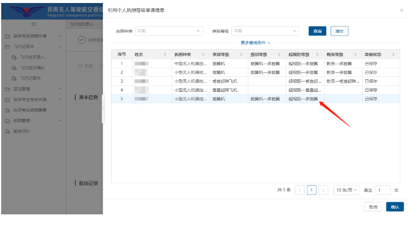Select table row number 3
This screenshot has height=236, width=408.
(x=256, y=81)
